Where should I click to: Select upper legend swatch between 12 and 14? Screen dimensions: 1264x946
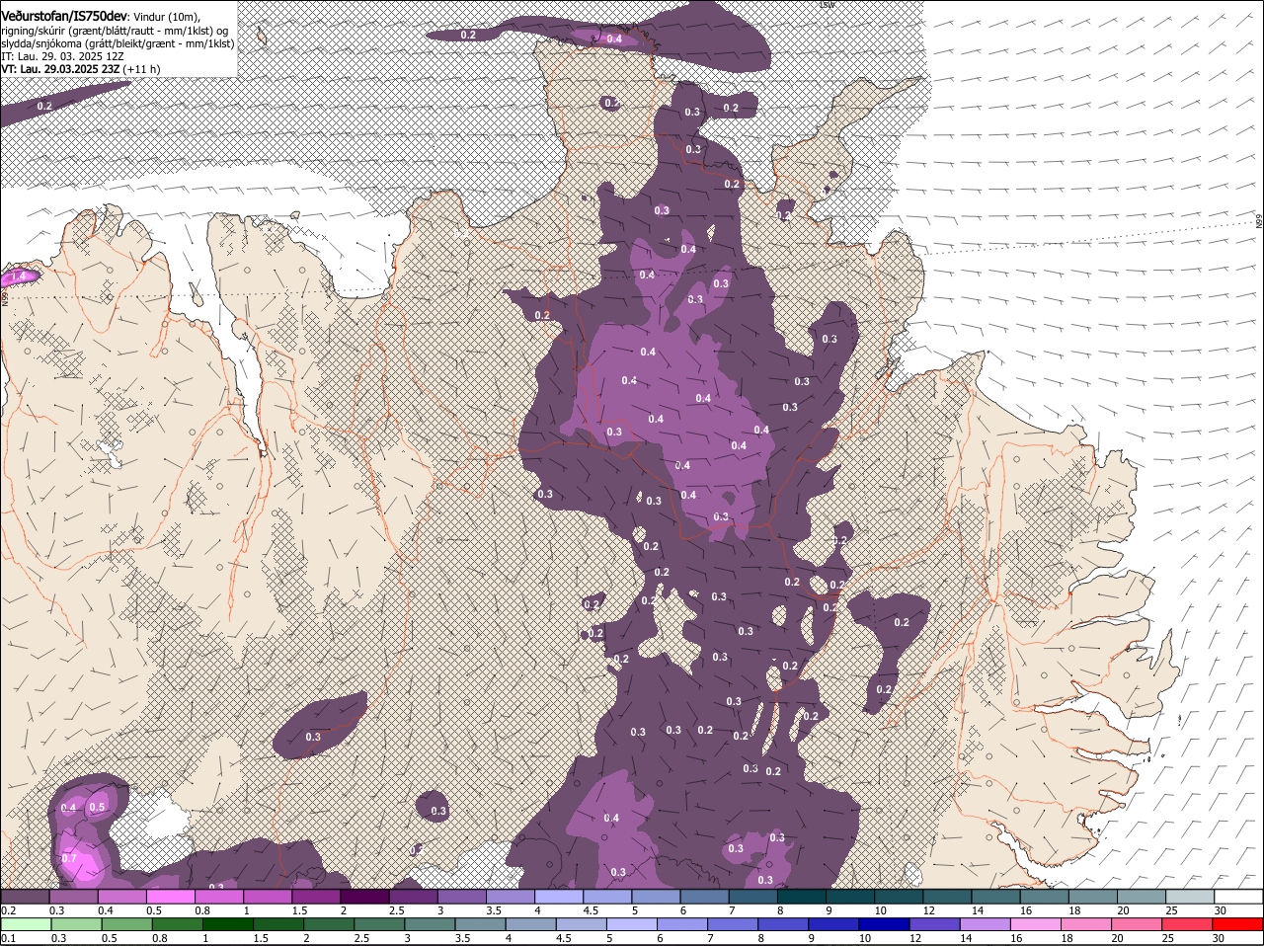pyautogui.click(x=947, y=897)
